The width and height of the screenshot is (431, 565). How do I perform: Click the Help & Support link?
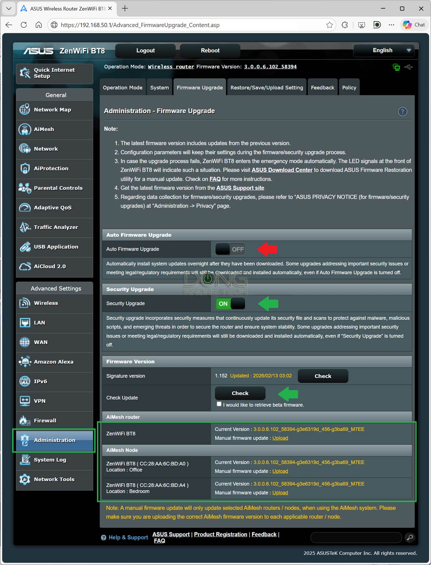[128, 537]
